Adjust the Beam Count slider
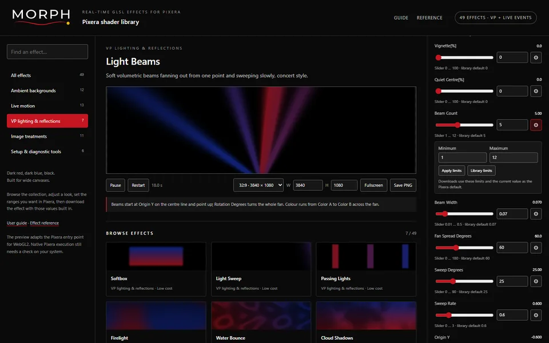Image resolution: width=549 pixels, height=343 pixels. (464, 125)
